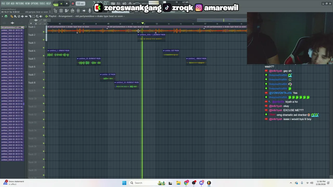Mute Track 1 via its green LED
Screen dimensions: 333x187
click(44, 32)
